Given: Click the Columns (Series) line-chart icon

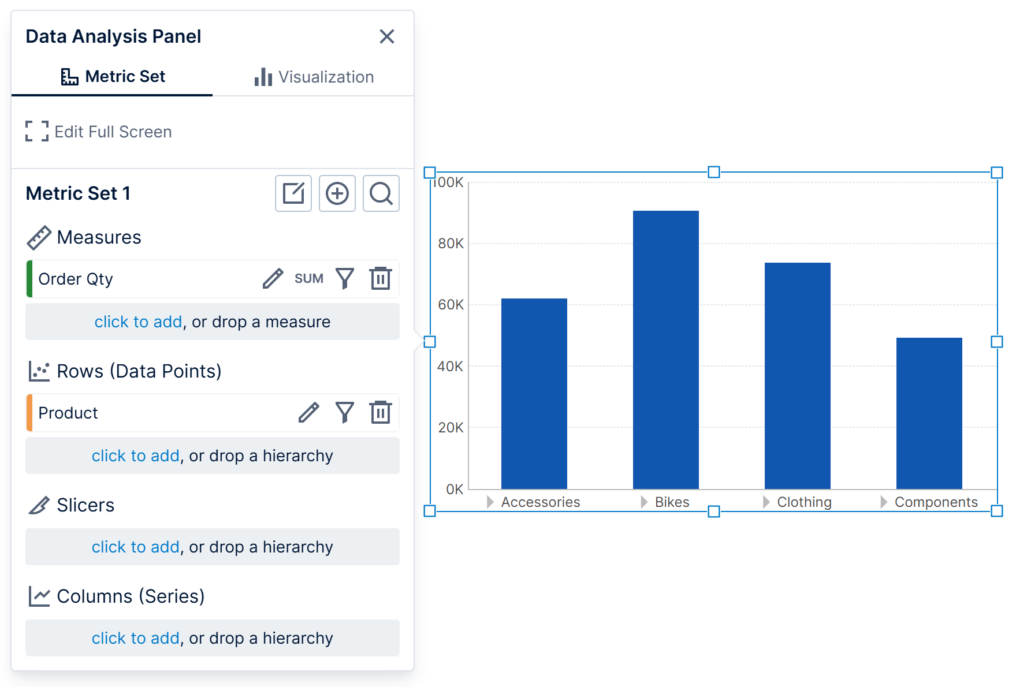Looking at the screenshot, I should (x=39, y=596).
